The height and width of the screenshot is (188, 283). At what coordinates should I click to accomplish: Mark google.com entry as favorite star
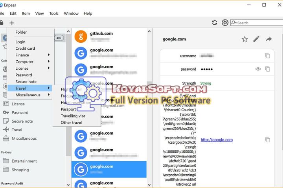[x=245, y=39]
